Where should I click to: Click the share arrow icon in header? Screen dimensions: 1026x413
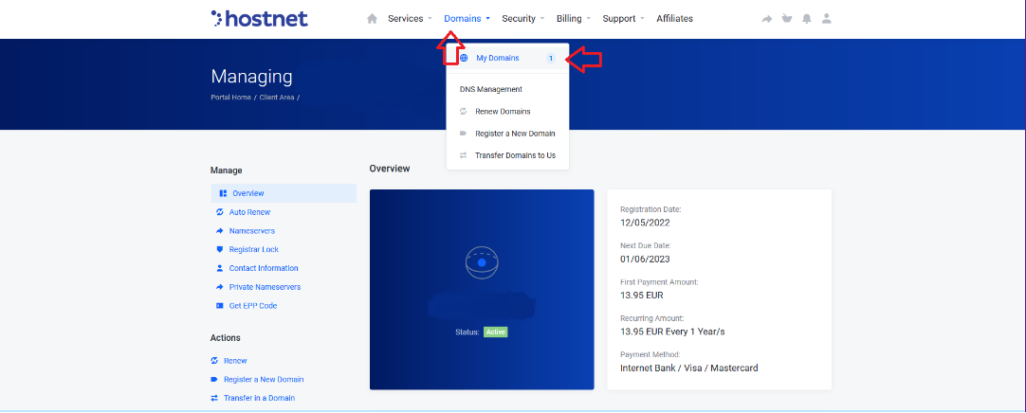point(767,19)
